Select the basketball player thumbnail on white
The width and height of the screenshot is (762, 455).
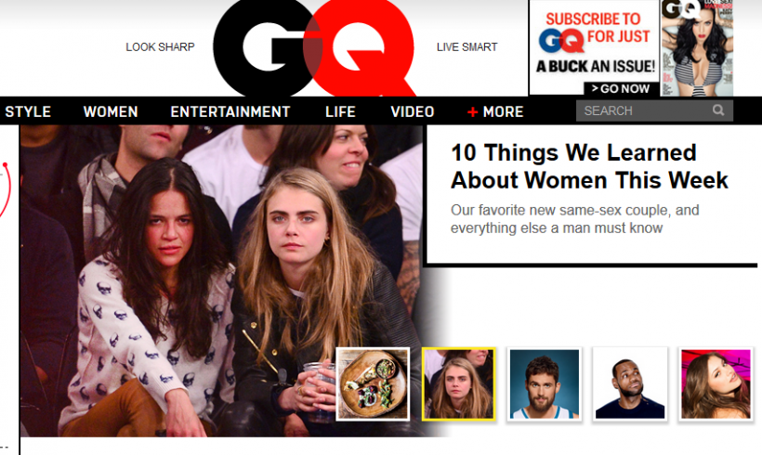[x=630, y=383]
